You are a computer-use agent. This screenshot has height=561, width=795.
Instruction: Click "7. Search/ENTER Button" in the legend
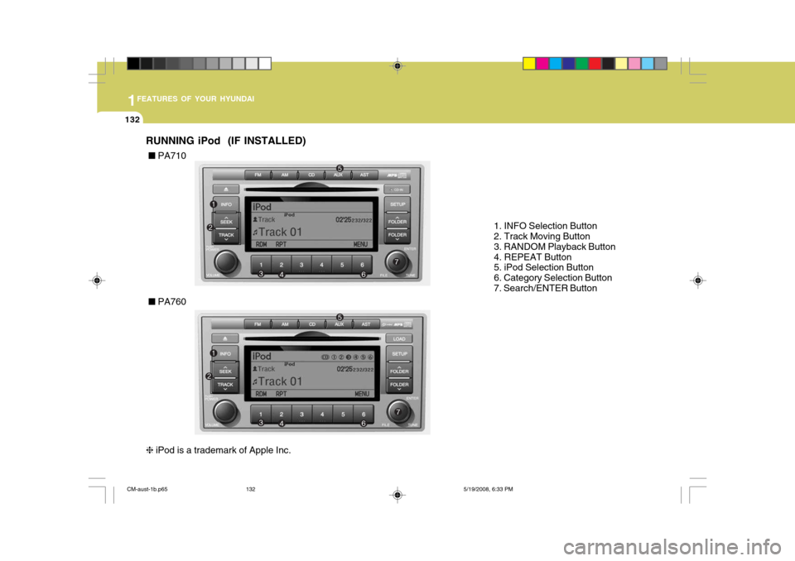[546, 288]
